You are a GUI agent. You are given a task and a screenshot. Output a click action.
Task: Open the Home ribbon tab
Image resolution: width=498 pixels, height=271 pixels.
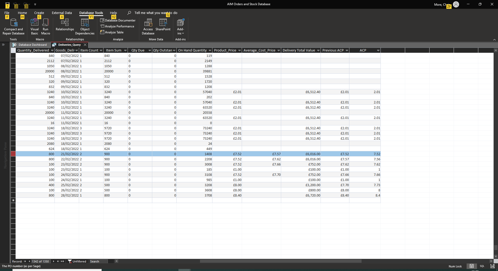pos(22,13)
